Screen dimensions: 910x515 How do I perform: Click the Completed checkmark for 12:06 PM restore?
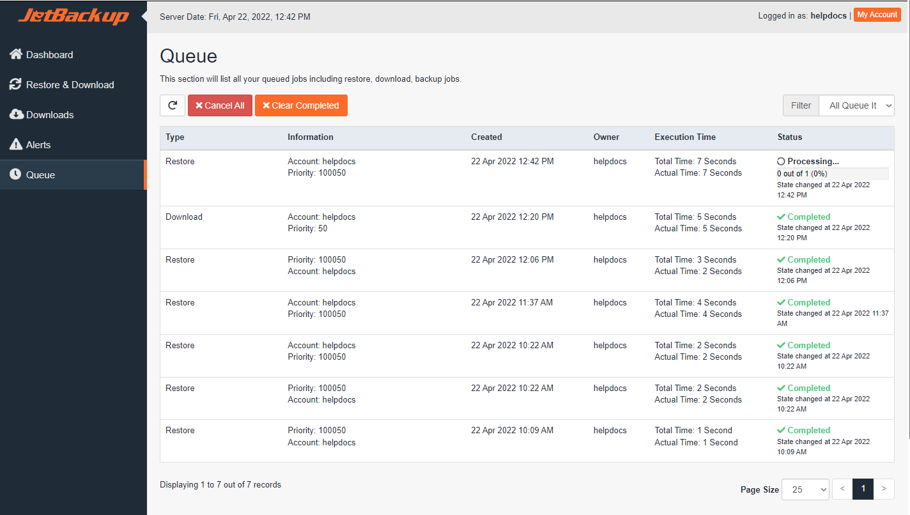pos(781,260)
